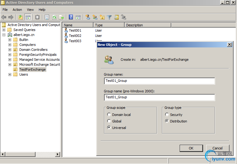Click the Saved Queries folder icon
The image size is (237, 164).
click(9, 30)
